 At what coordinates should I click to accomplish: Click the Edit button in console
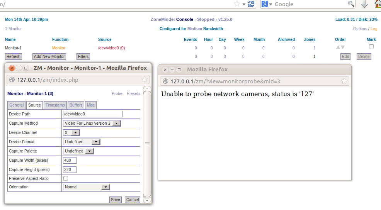coord(345,56)
